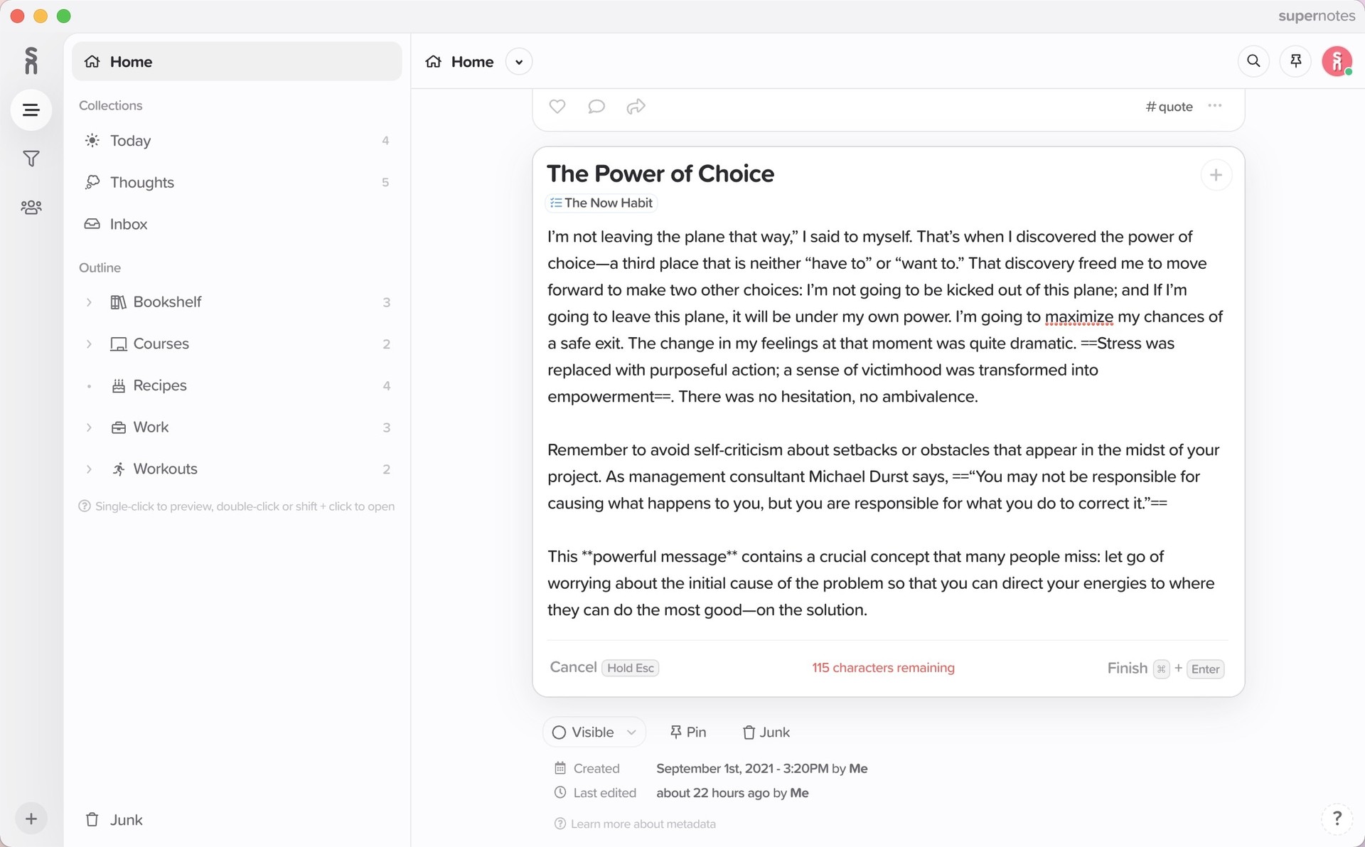Toggle Pin on The Power of Choice card
1365x847 pixels.
point(687,732)
